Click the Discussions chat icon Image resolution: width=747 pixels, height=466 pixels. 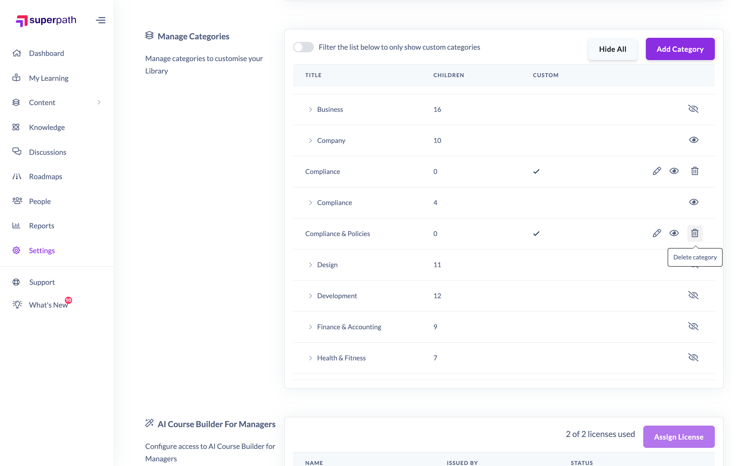pyautogui.click(x=17, y=152)
